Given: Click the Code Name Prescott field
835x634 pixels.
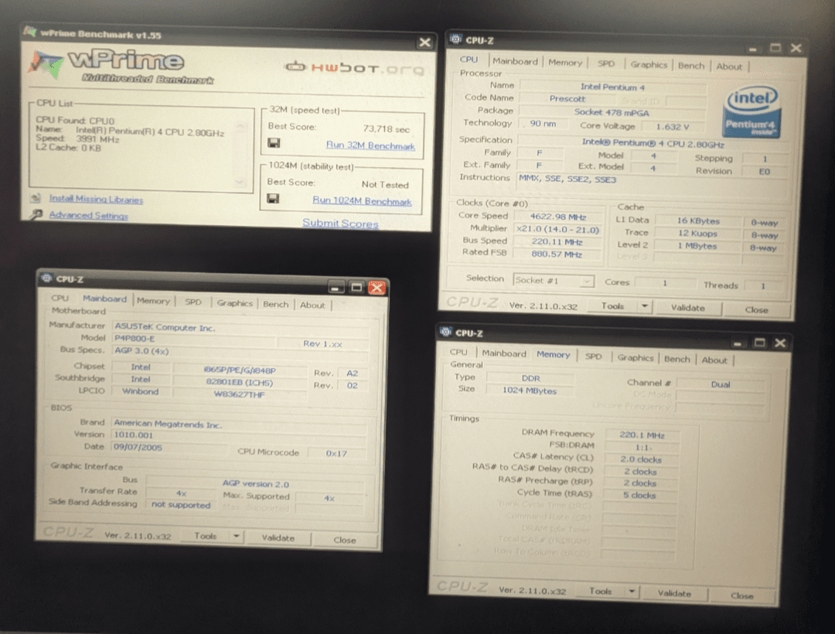Looking at the screenshot, I should tap(567, 98).
